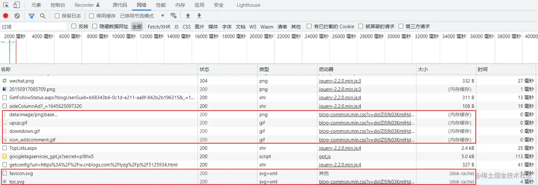Check the 反转 invert filter box

(x=74, y=26)
